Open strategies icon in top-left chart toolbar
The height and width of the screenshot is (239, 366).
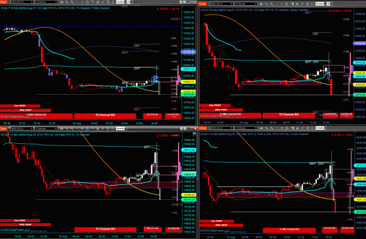pos(108,2)
